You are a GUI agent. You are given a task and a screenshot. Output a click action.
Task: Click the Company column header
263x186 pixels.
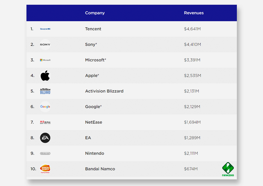pyautogui.click(x=95, y=13)
